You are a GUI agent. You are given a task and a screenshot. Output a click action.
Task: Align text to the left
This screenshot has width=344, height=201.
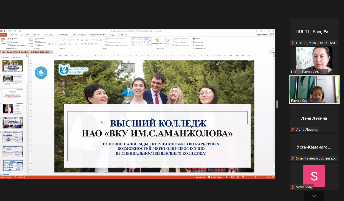tap(82, 44)
